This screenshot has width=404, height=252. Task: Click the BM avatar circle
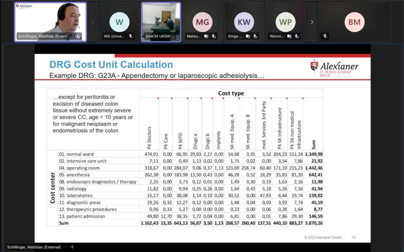point(355,22)
